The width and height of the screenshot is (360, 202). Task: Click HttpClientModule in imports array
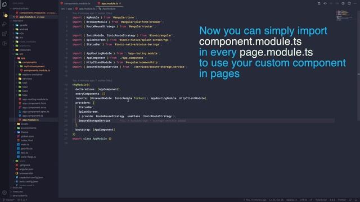192,98
